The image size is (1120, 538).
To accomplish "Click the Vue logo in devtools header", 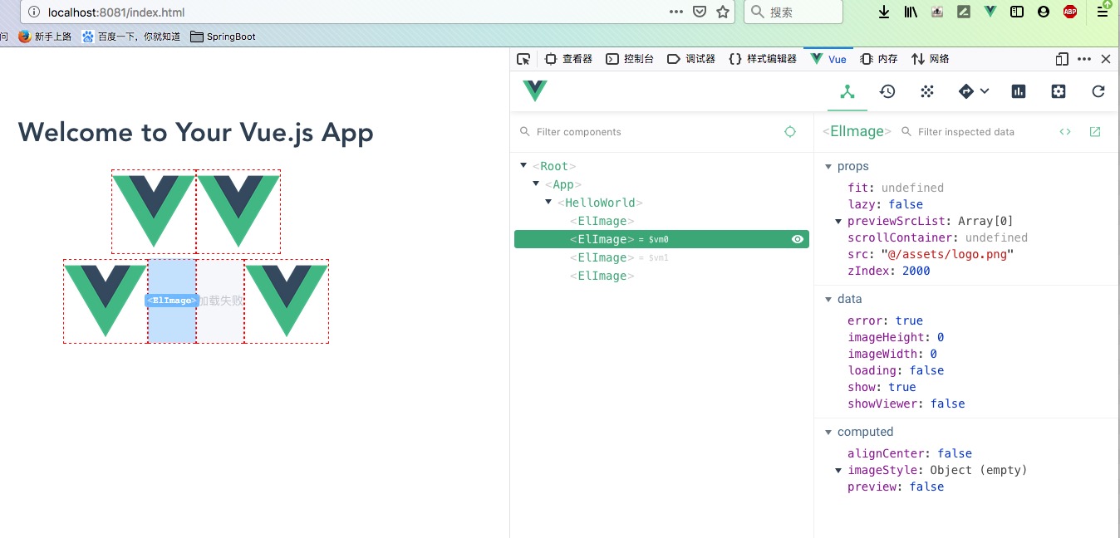I will (535, 91).
